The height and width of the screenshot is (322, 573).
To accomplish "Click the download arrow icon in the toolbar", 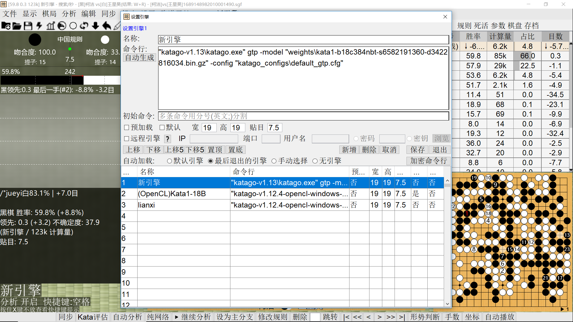I will [x=95, y=26].
